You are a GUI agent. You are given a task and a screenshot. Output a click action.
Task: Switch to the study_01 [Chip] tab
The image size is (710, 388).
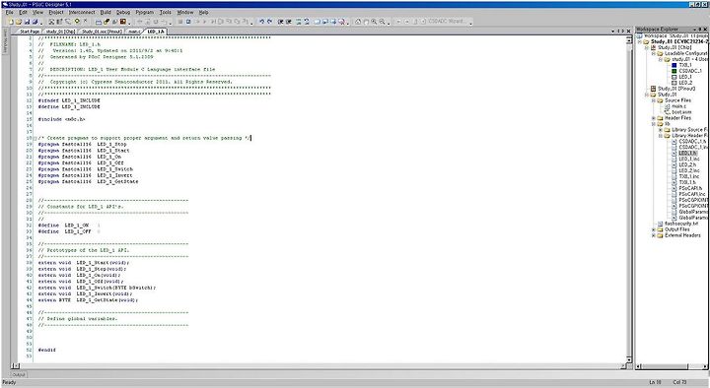60,32
